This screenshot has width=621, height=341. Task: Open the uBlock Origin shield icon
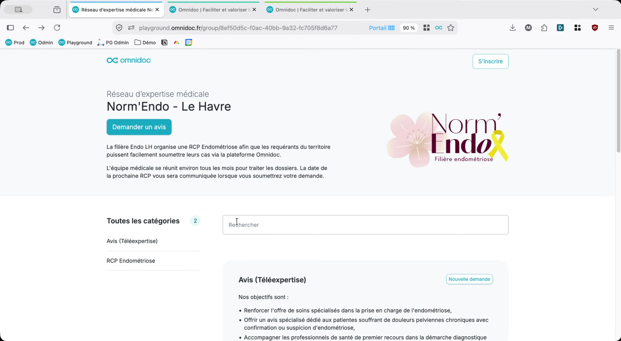pyautogui.click(x=595, y=28)
